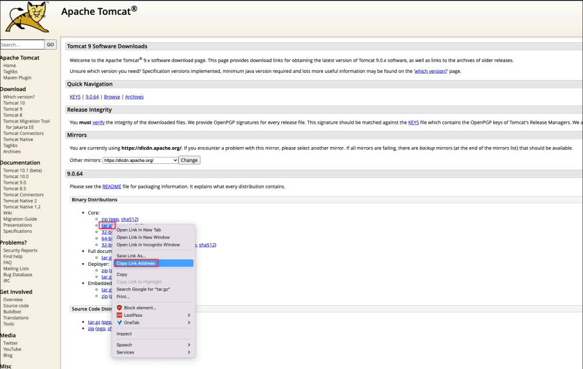583x369 pixels.
Task: Expand the OneTab submenu arrow
Action: 189,323
